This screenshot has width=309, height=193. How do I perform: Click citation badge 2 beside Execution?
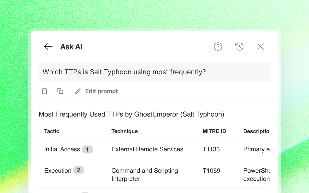coord(79,170)
